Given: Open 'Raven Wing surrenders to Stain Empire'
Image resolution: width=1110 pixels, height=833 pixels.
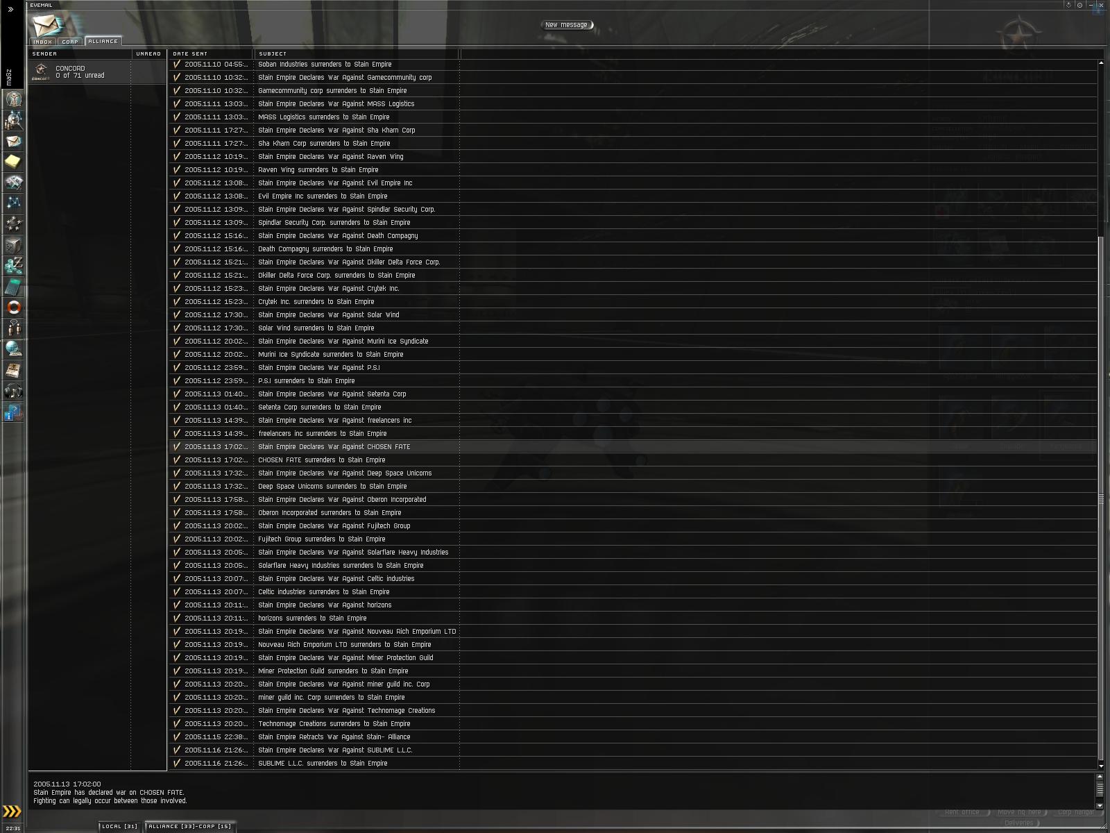Looking at the screenshot, I should click(x=633, y=169).
